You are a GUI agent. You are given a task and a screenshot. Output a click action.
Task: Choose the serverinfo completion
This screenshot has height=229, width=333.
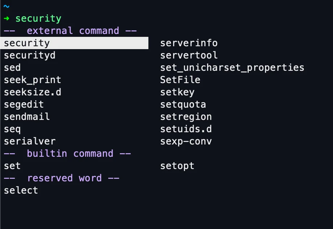pyautogui.click(x=189, y=43)
